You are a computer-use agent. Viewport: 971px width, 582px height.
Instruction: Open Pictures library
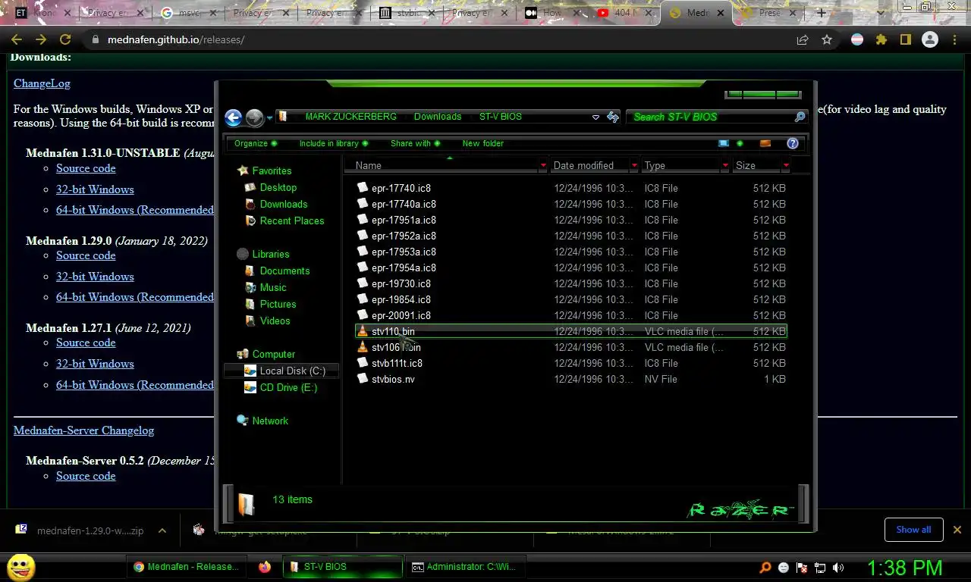[278, 304]
